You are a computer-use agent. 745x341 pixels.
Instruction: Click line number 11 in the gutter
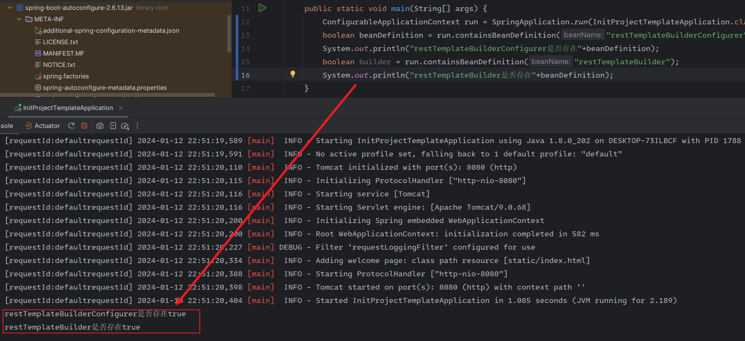[245, 8]
